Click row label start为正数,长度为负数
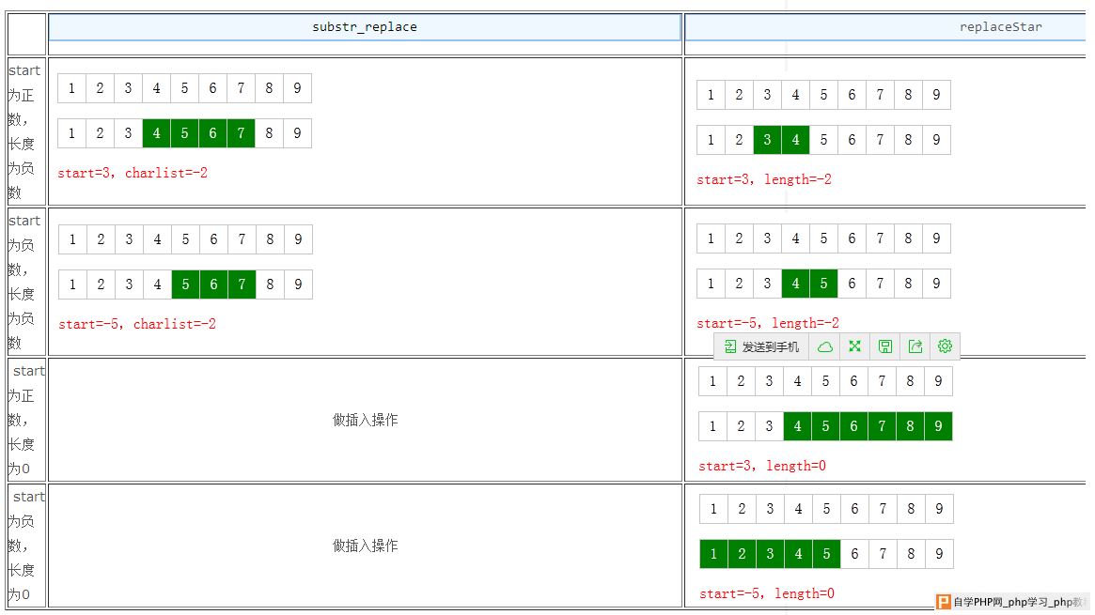Screen dimensions: 1095x615 [x=25, y=131]
